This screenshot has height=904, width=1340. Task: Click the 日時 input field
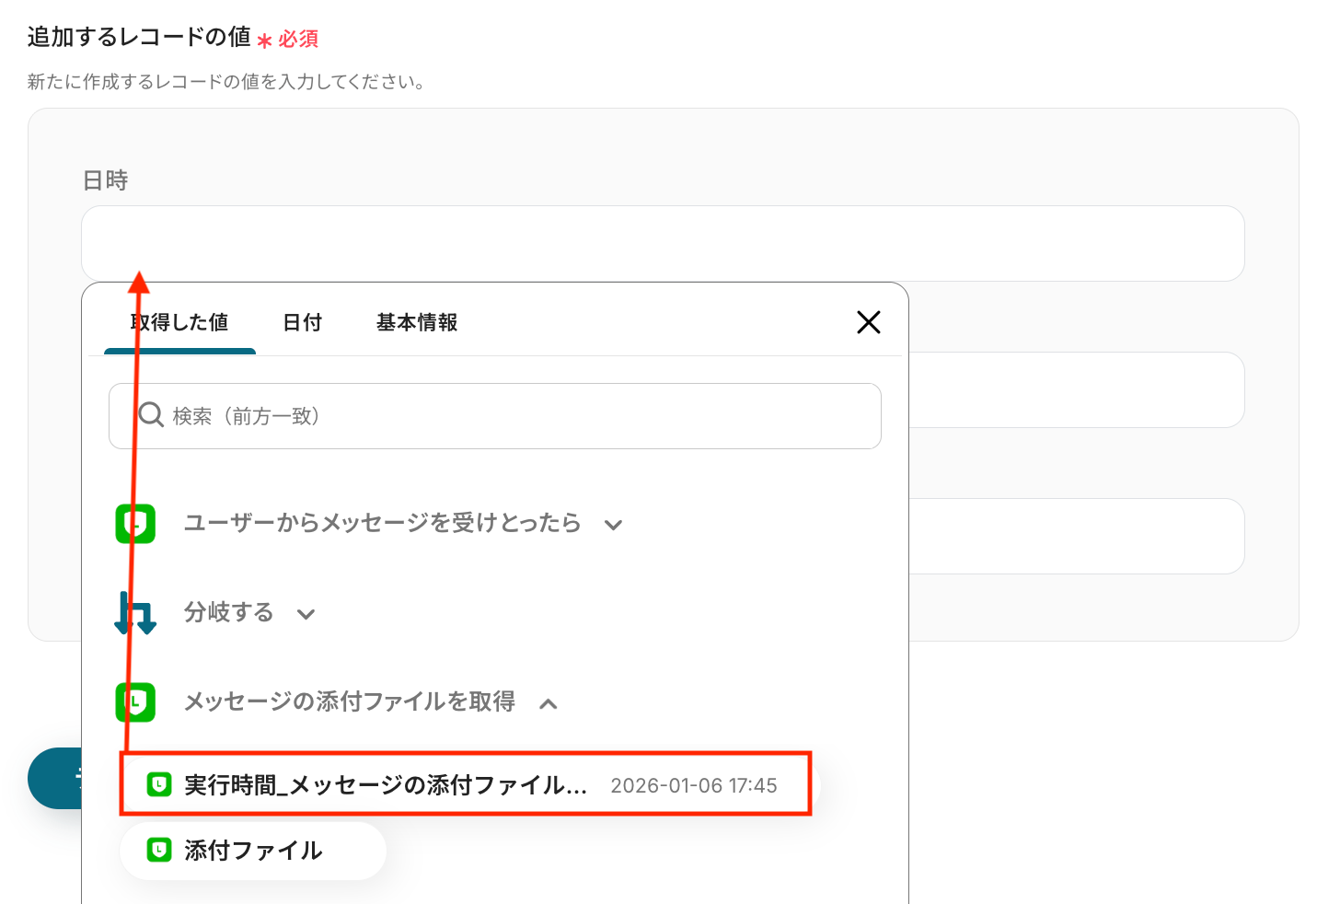click(663, 243)
